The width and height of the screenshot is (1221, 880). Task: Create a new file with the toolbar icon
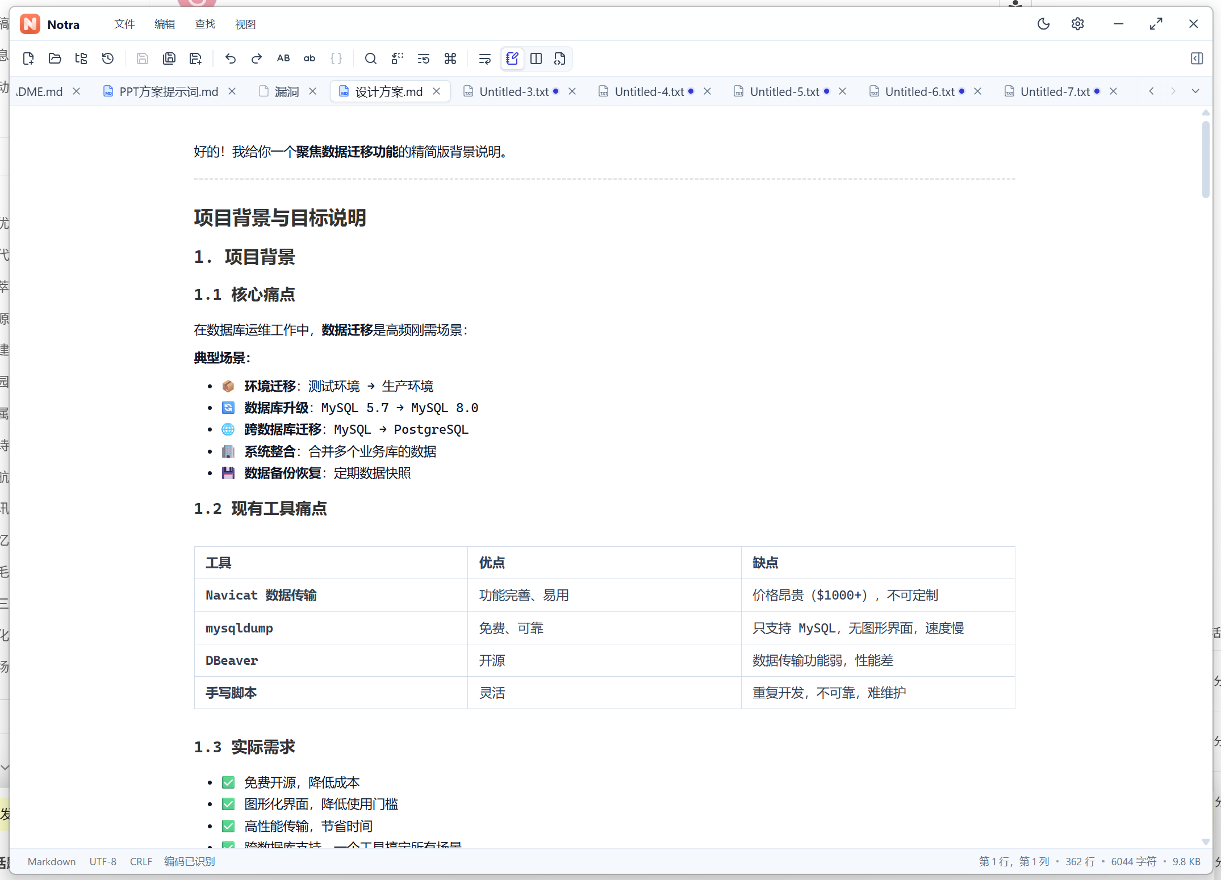point(28,58)
